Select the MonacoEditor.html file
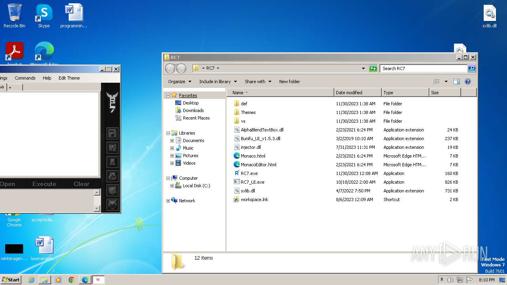Screen dimensions: 507x285 coord(258,165)
